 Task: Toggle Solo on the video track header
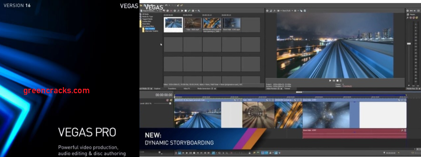[x=171, y=100]
